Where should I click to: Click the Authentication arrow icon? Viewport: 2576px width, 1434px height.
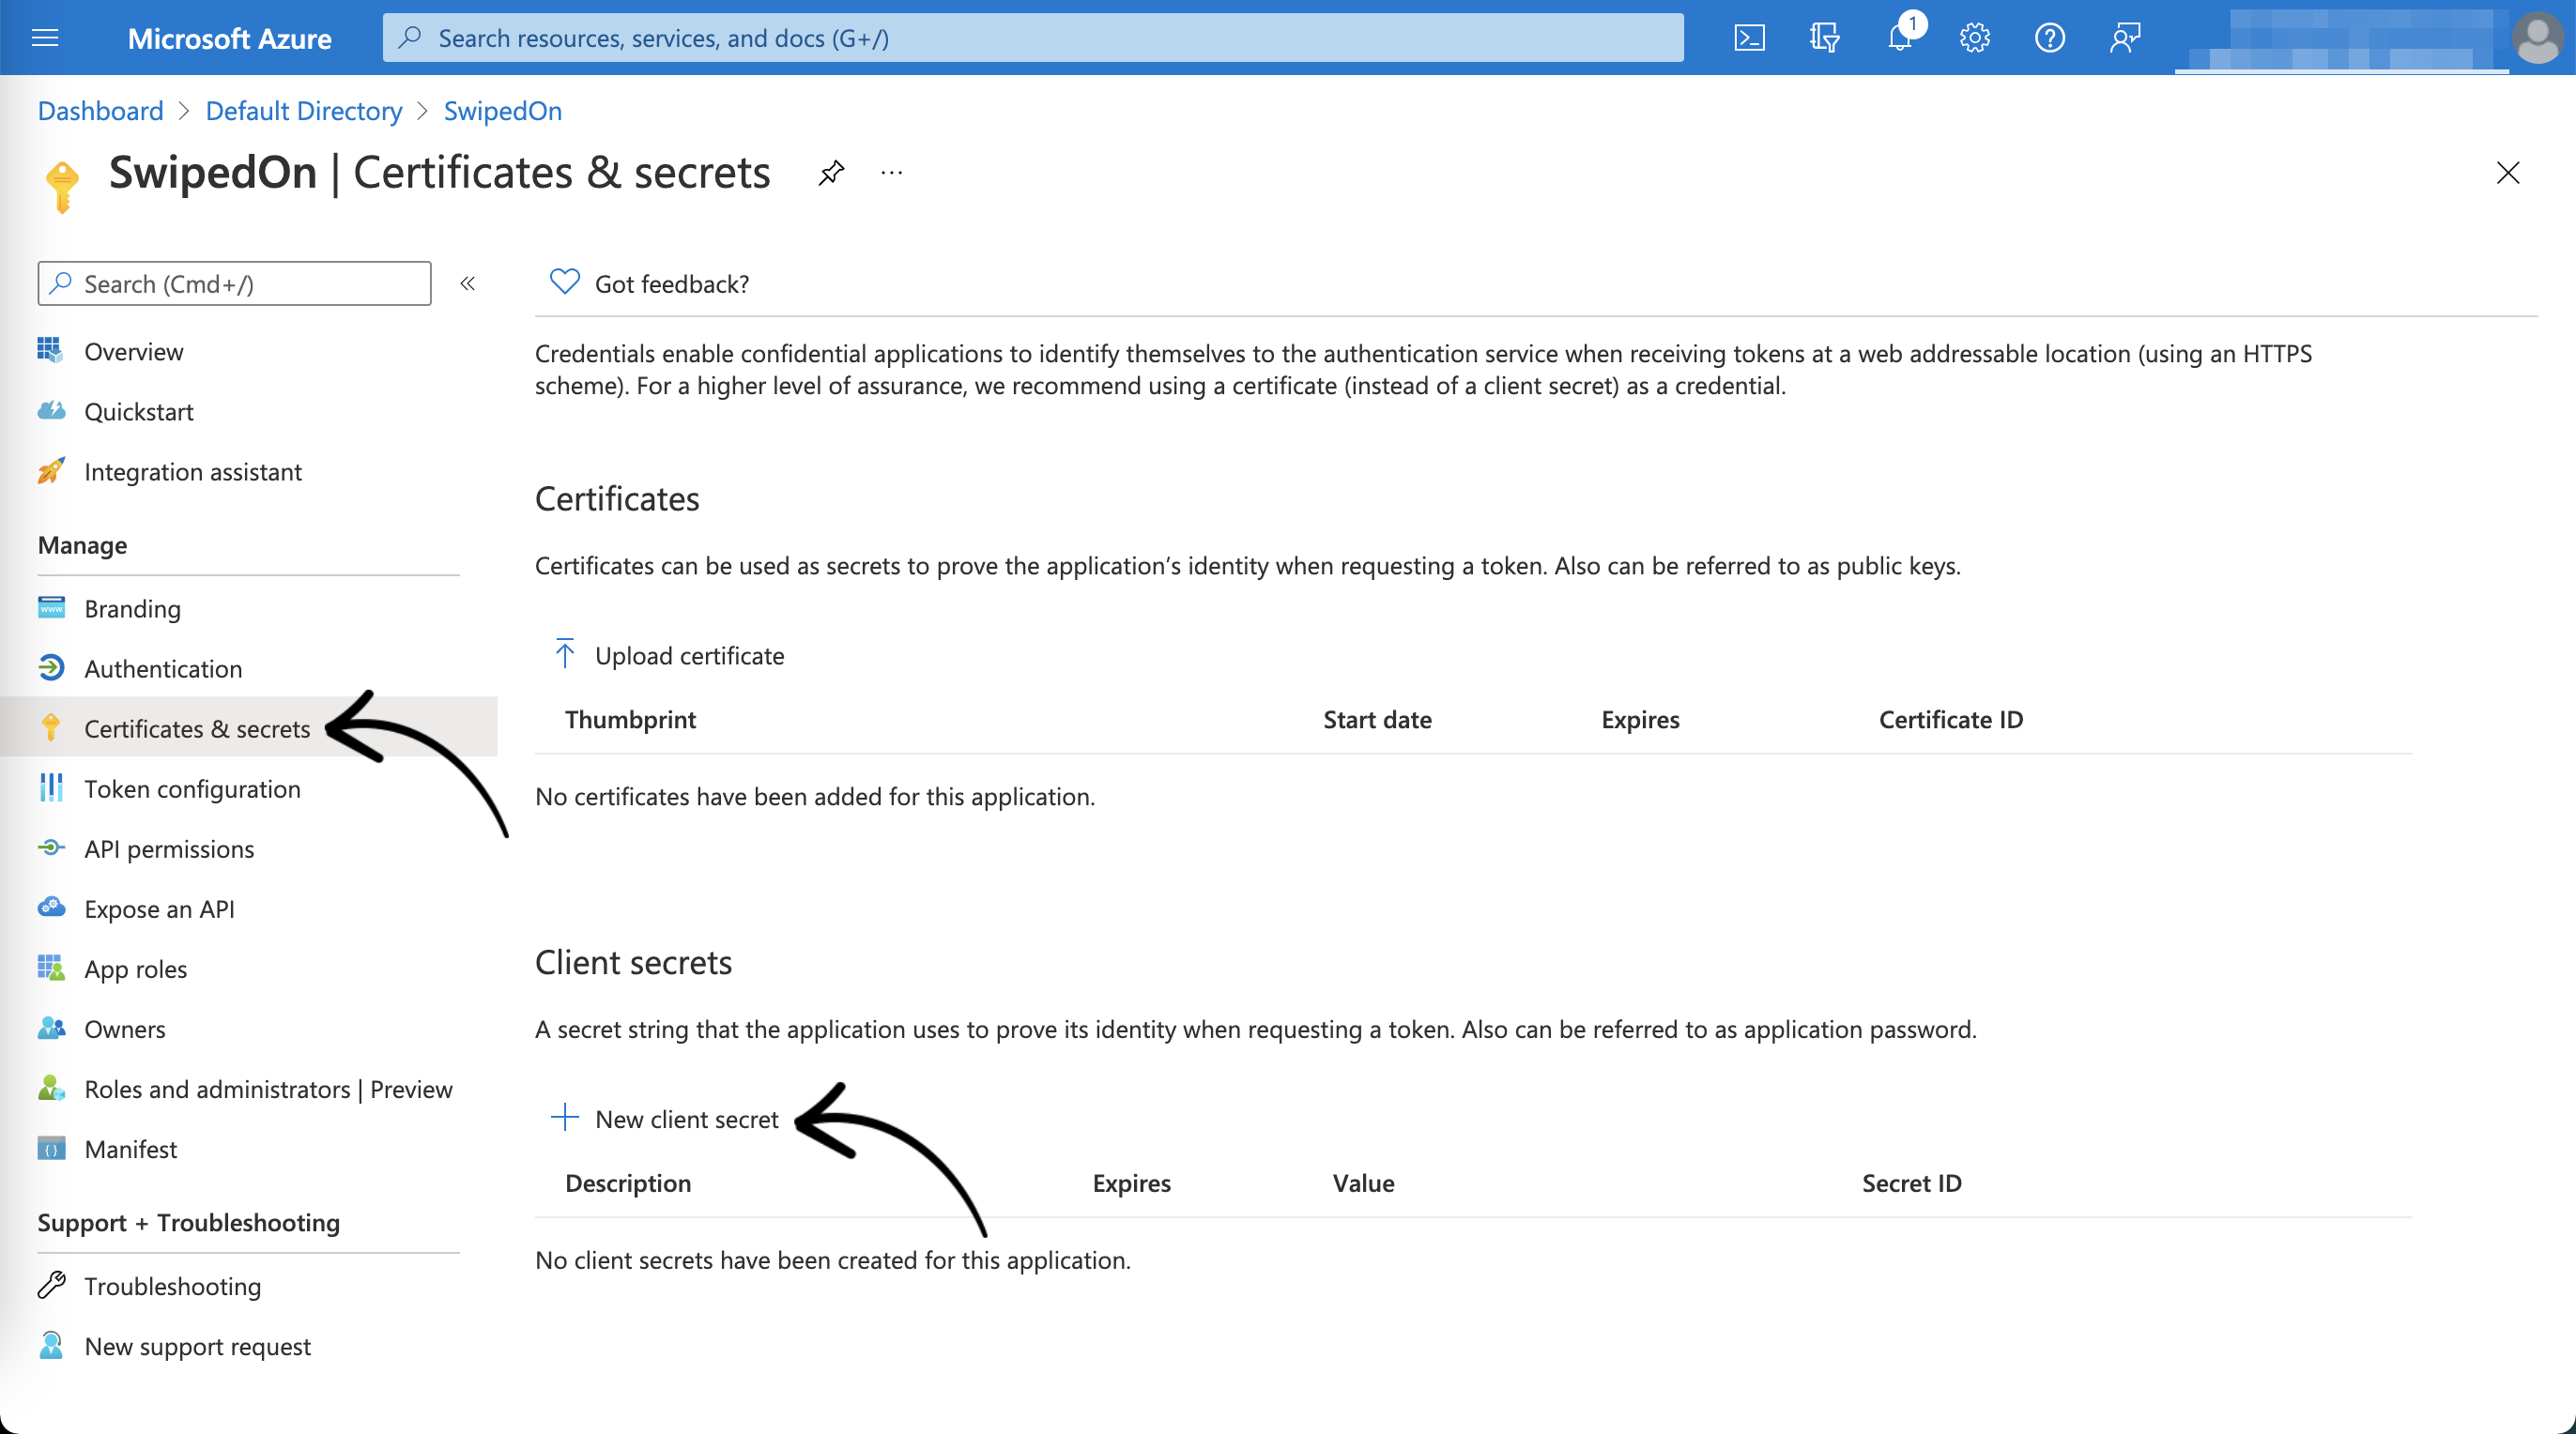pos(51,668)
